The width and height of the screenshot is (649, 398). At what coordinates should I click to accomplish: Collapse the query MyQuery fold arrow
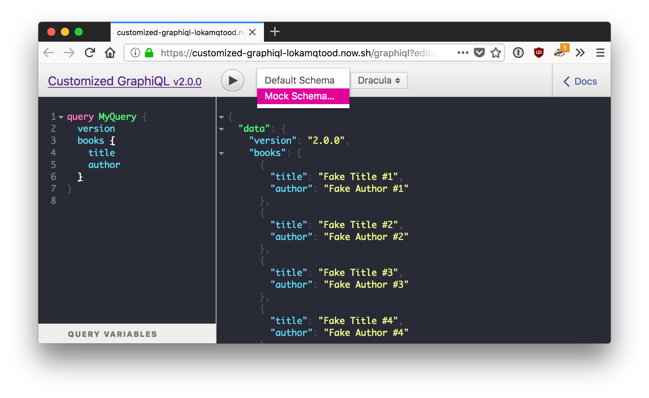(61, 117)
